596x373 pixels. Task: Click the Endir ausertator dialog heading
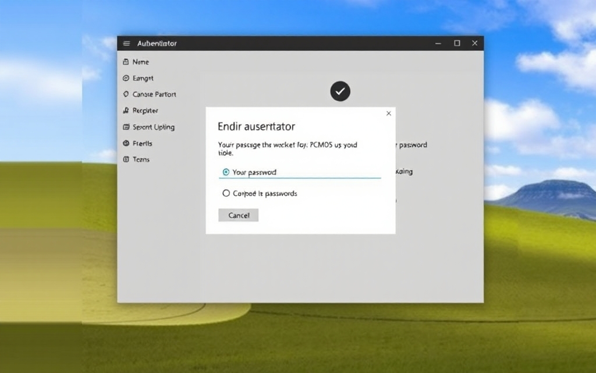pos(256,126)
